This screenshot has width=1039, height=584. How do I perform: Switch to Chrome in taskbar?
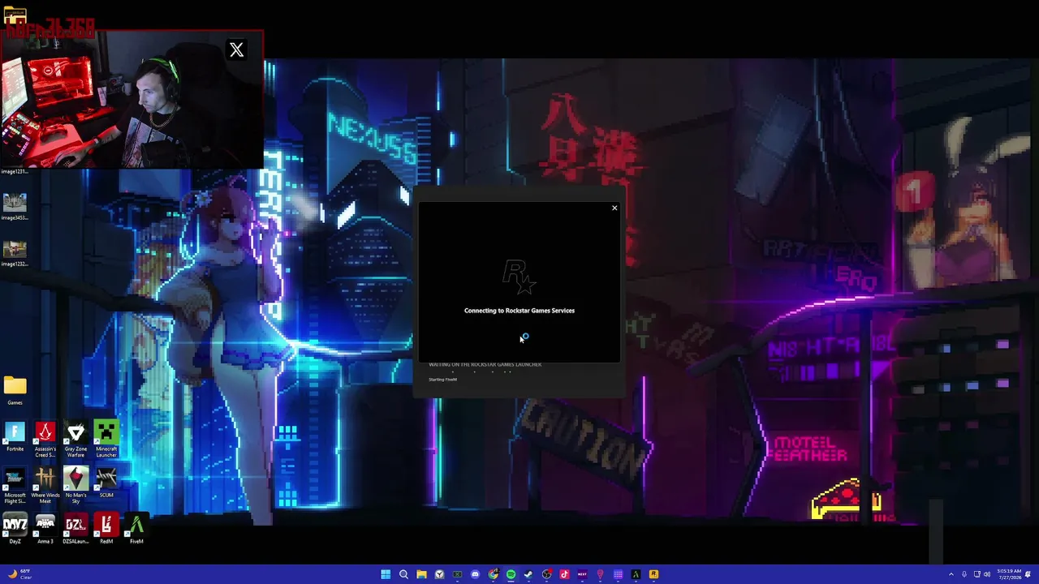tap(493, 574)
